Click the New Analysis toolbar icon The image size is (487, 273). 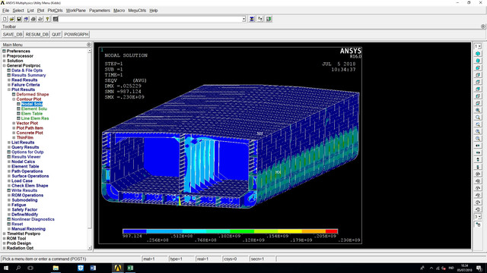[x=5, y=19]
